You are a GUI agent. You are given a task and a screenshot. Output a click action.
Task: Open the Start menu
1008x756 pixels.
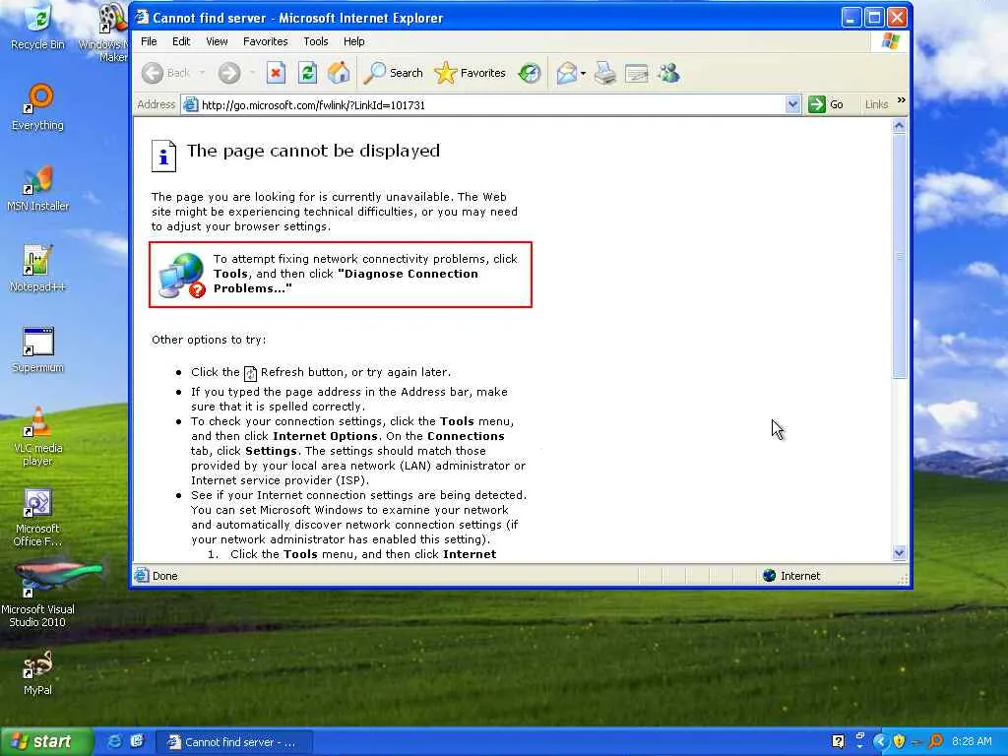(46, 741)
